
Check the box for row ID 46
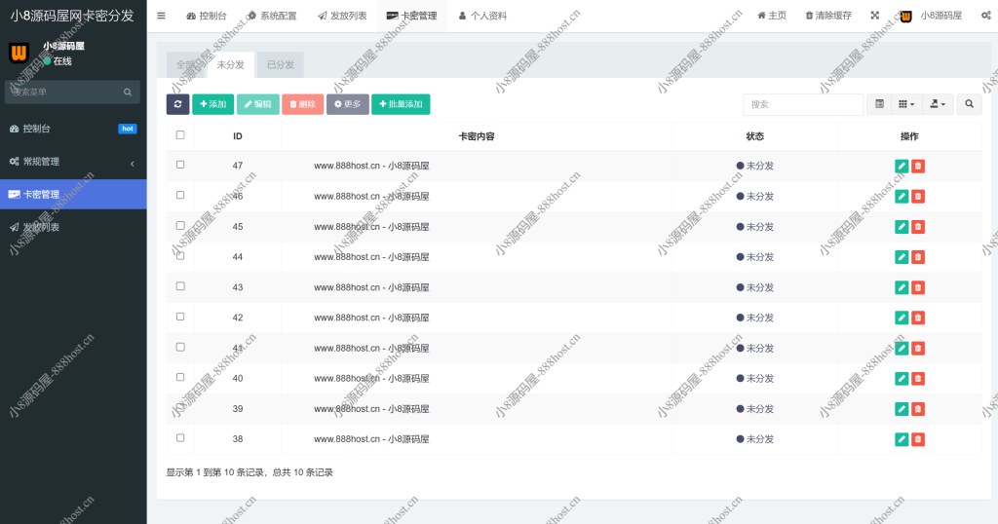click(x=180, y=195)
